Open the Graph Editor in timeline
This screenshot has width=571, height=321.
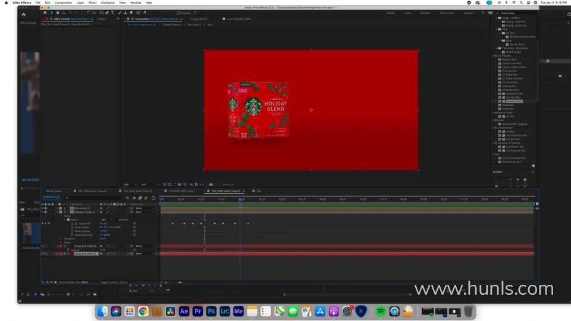coord(153,198)
